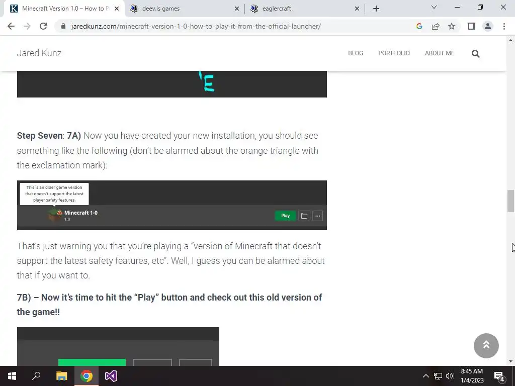The image size is (515, 386).
Task: Click the Play button launcher screenshot below
Action: [118, 347]
